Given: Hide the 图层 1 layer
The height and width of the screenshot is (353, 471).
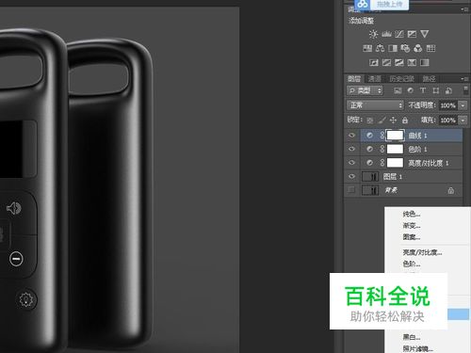Looking at the screenshot, I should [x=351, y=176].
